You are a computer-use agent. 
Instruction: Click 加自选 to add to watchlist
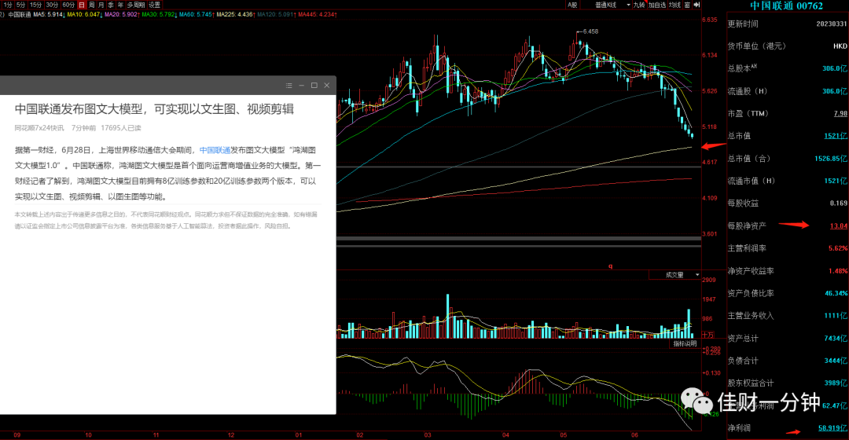pos(656,5)
